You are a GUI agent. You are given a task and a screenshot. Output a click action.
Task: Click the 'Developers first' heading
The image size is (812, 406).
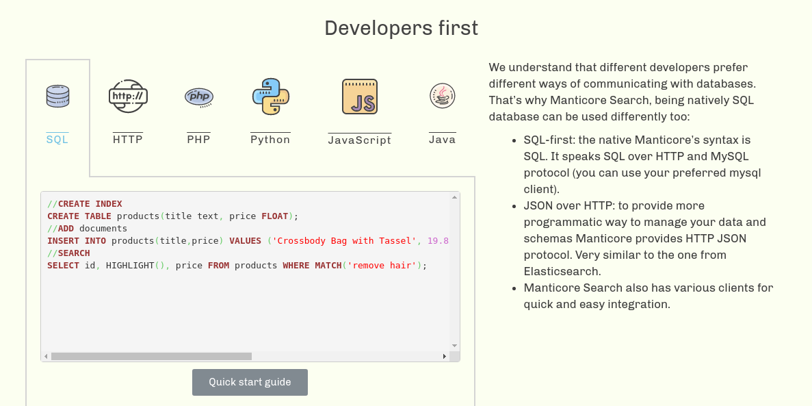[402, 28]
